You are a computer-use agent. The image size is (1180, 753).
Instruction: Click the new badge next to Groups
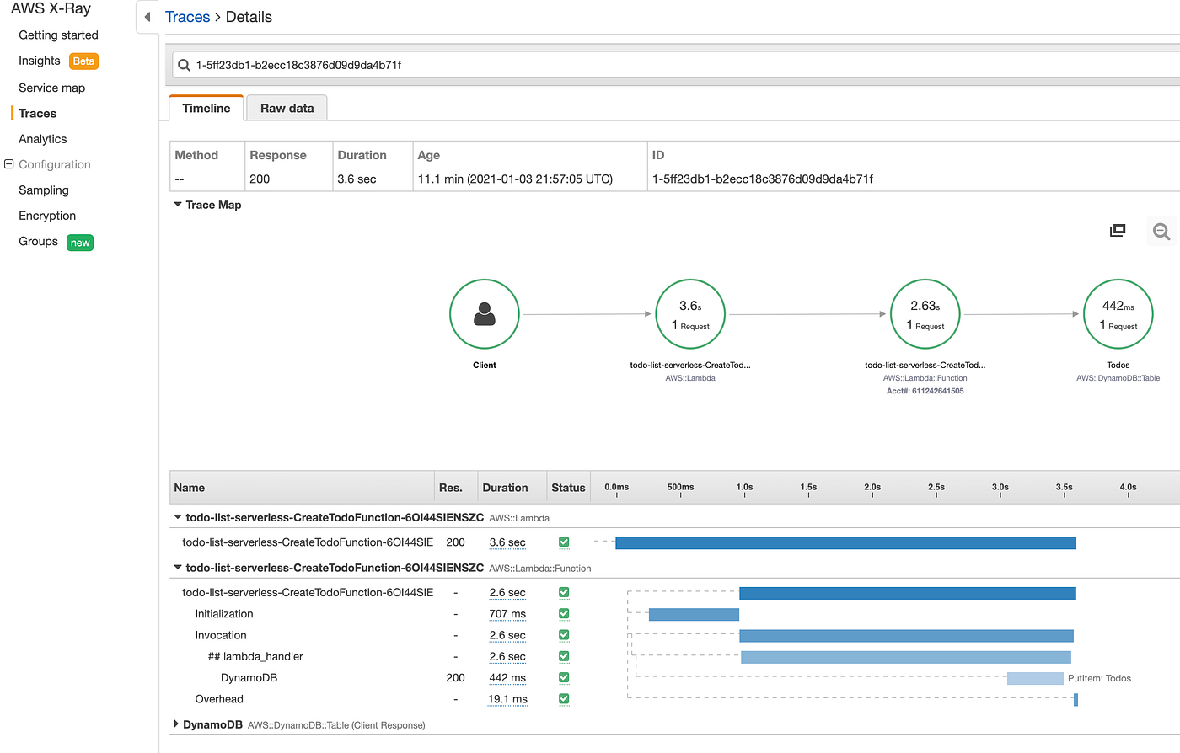(79, 242)
